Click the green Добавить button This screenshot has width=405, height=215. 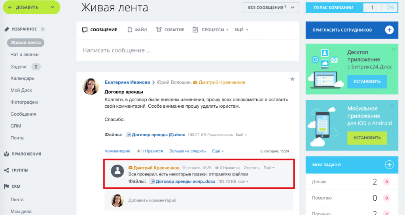tap(32, 7)
